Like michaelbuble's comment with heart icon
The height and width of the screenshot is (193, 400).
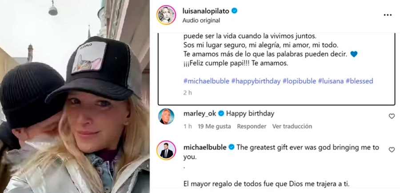[392, 149]
